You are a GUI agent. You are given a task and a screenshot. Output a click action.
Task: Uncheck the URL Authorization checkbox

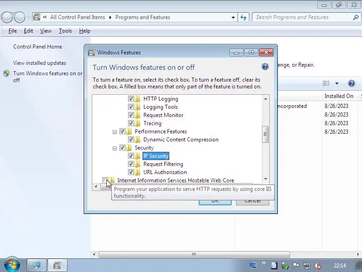pos(131,172)
